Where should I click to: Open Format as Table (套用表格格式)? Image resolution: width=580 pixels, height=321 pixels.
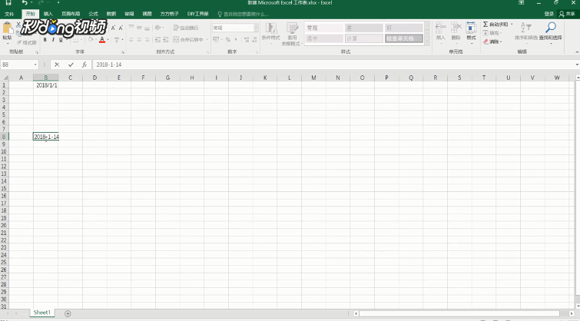tap(292, 34)
